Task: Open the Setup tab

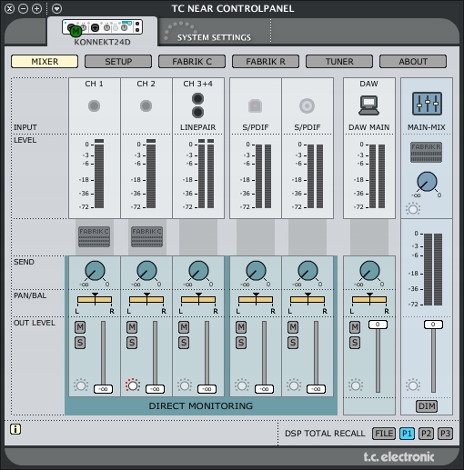Action: coord(118,62)
